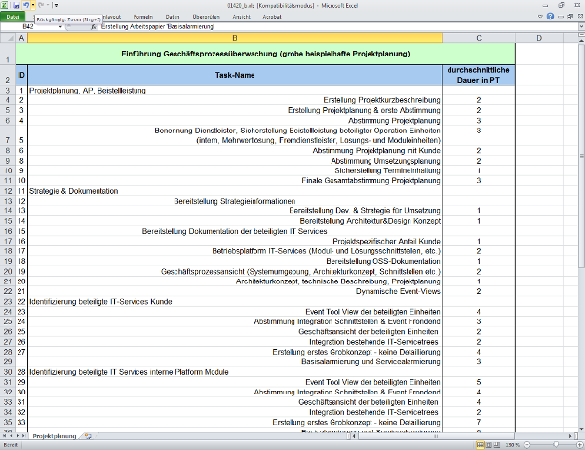Click the insert new worksheet icon
This screenshot has width=585, height=450.
[x=88, y=437]
